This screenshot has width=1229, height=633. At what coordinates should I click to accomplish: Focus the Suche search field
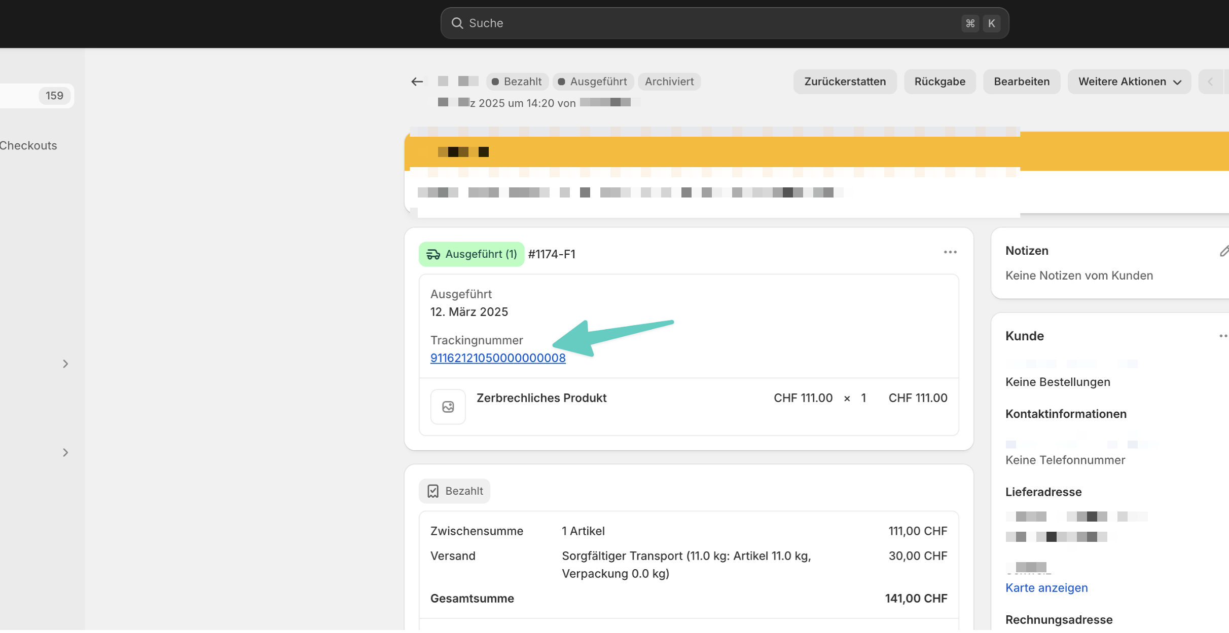(x=710, y=23)
